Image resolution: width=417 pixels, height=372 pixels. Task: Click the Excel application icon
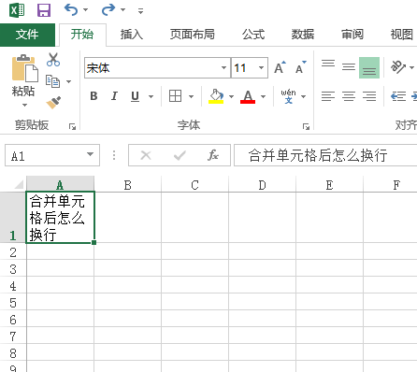(17, 10)
